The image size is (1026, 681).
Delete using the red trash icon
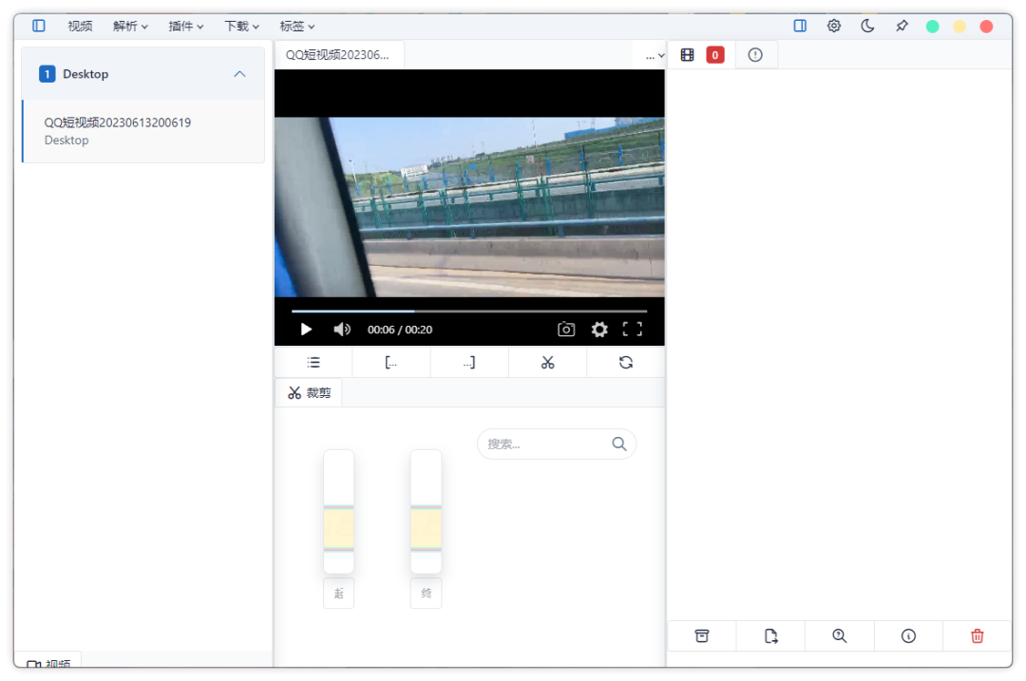click(977, 636)
